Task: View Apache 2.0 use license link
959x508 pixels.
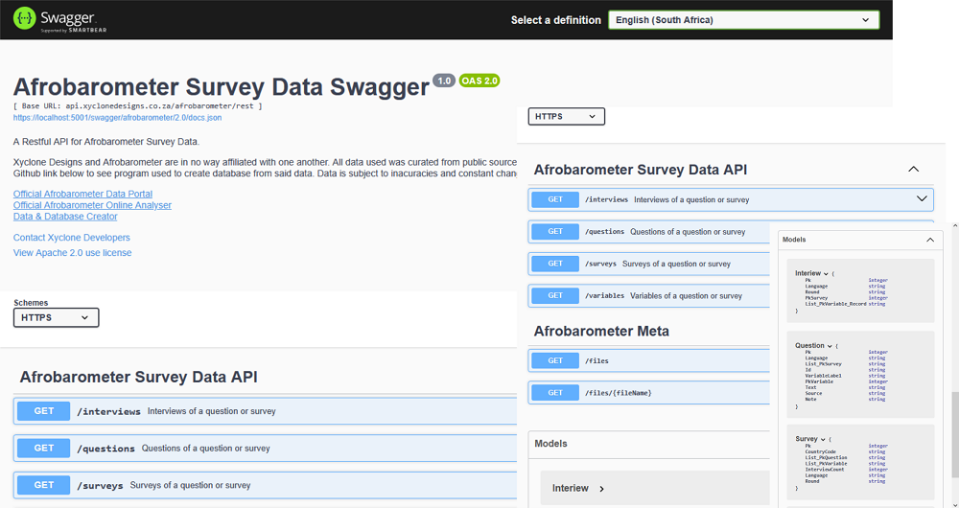Action: click(x=72, y=252)
